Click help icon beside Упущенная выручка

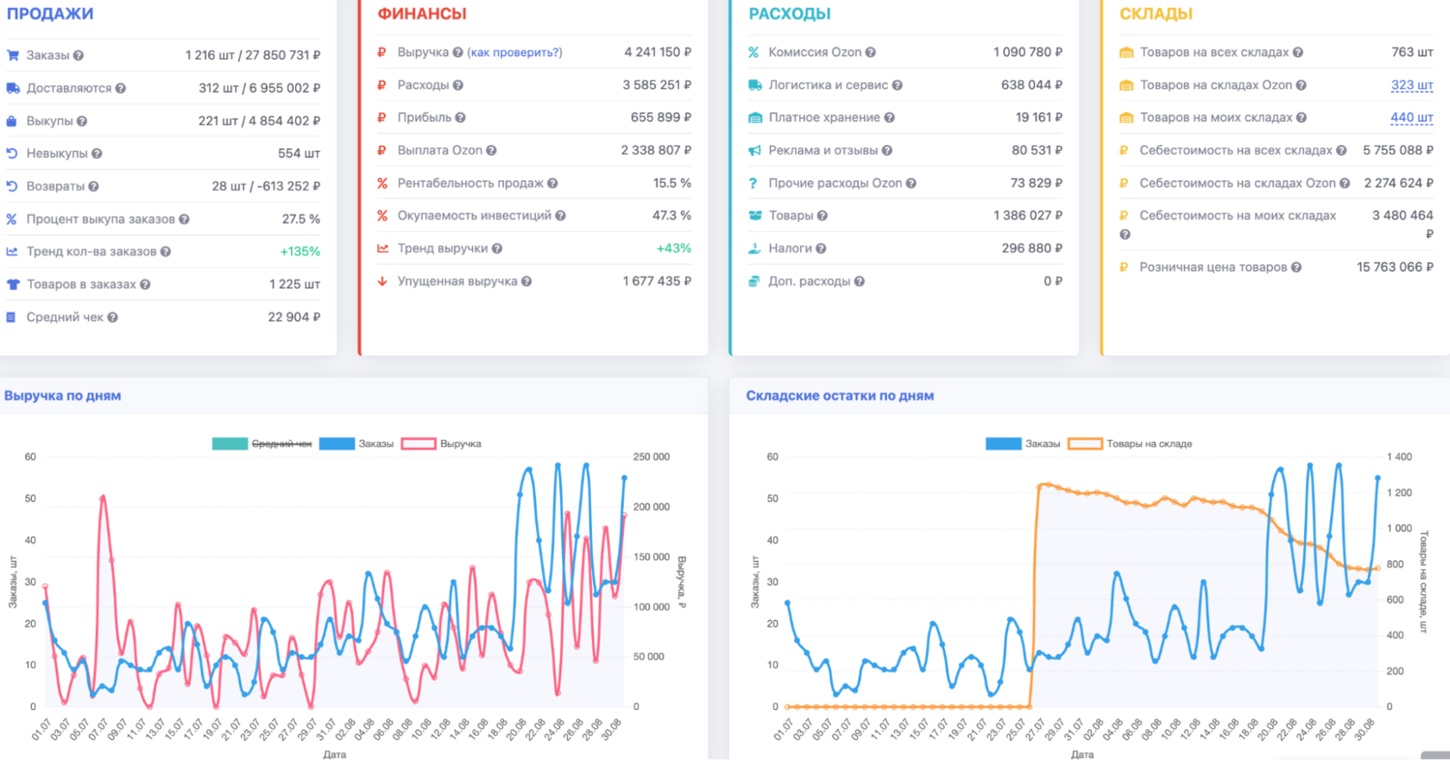tap(526, 281)
